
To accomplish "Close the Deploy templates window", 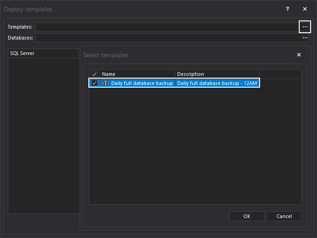I will click(x=305, y=9).
